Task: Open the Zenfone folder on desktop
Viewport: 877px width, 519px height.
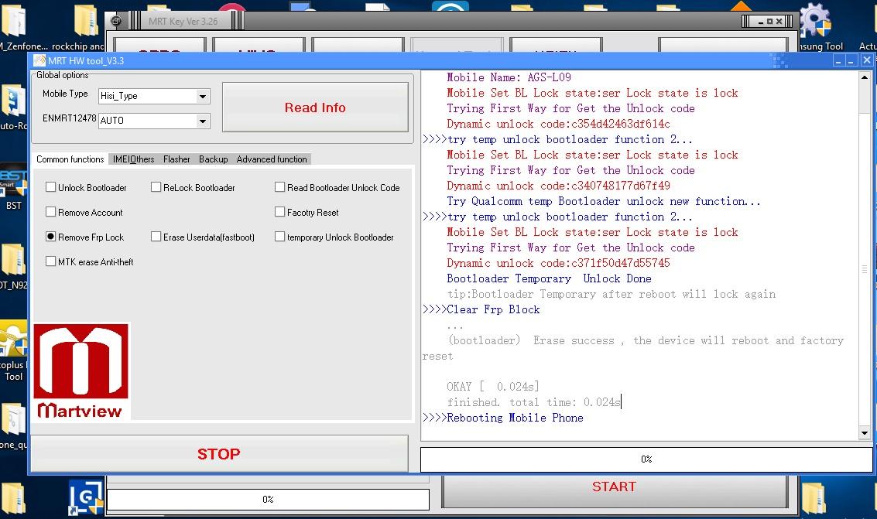Action: 13,21
